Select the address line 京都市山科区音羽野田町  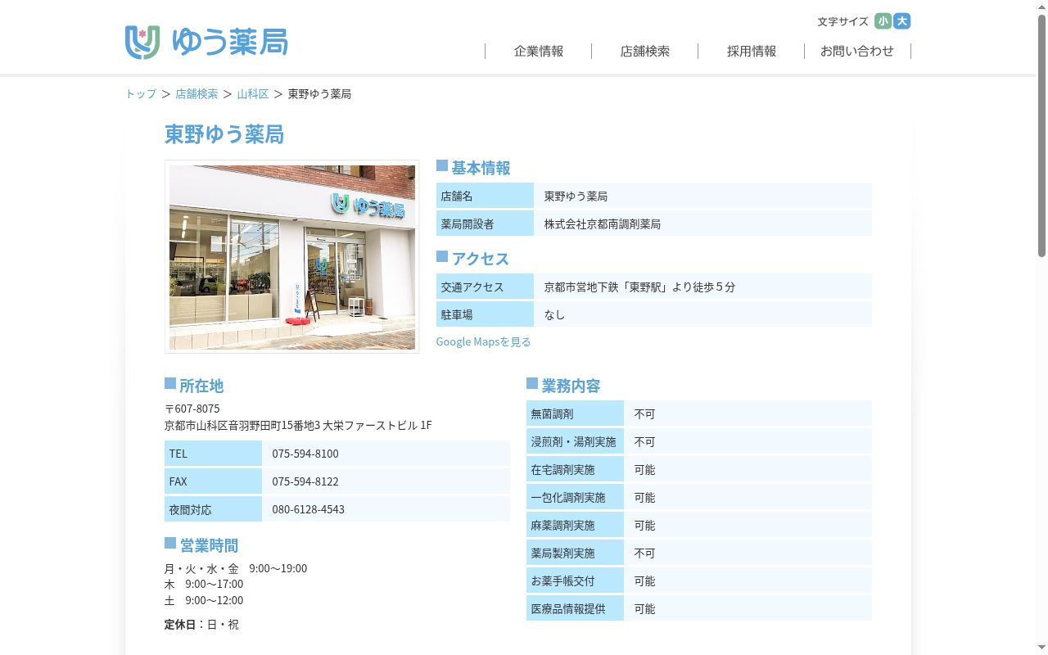click(x=298, y=426)
